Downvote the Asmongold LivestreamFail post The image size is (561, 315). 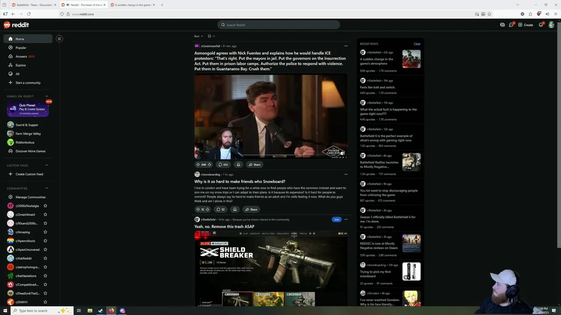click(x=209, y=164)
